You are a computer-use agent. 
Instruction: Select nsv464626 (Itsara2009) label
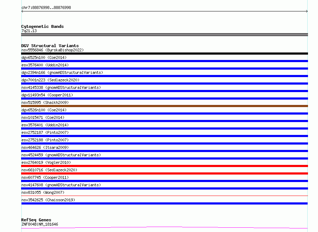tap(45, 147)
